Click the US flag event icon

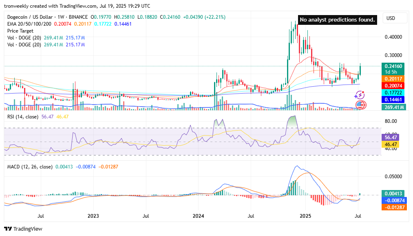[x=360, y=105]
